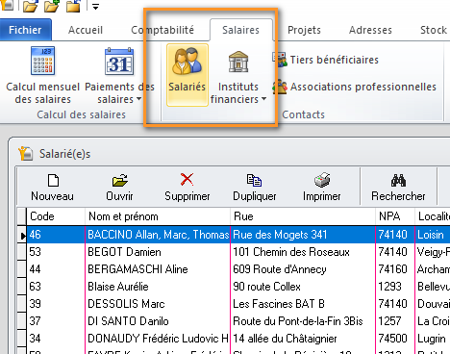Switch to the Adresses tab
Screen dimensions: 450x354
click(x=370, y=30)
